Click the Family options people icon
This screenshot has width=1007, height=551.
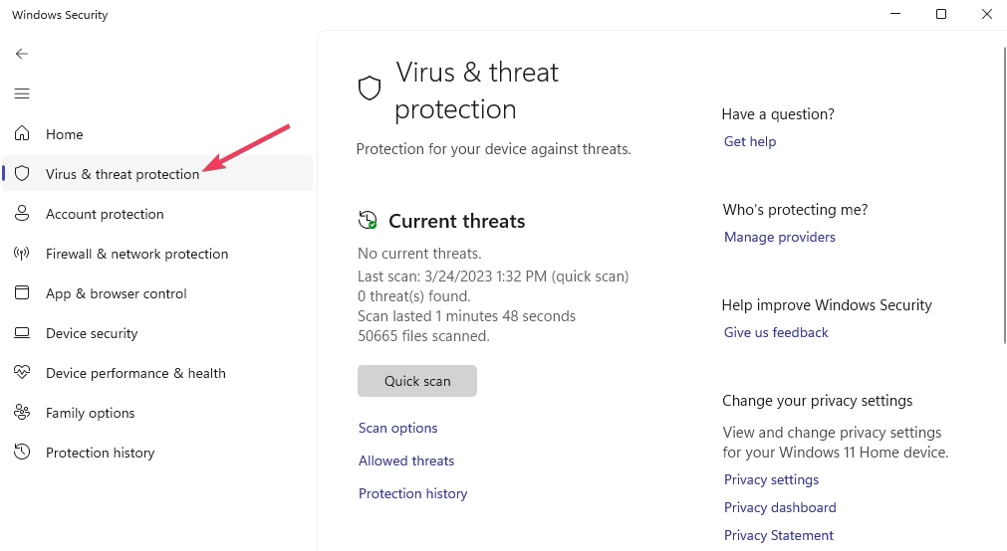tap(22, 413)
